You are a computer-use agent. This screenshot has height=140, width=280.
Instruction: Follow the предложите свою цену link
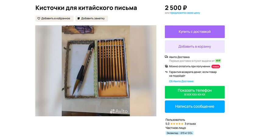[185, 13]
